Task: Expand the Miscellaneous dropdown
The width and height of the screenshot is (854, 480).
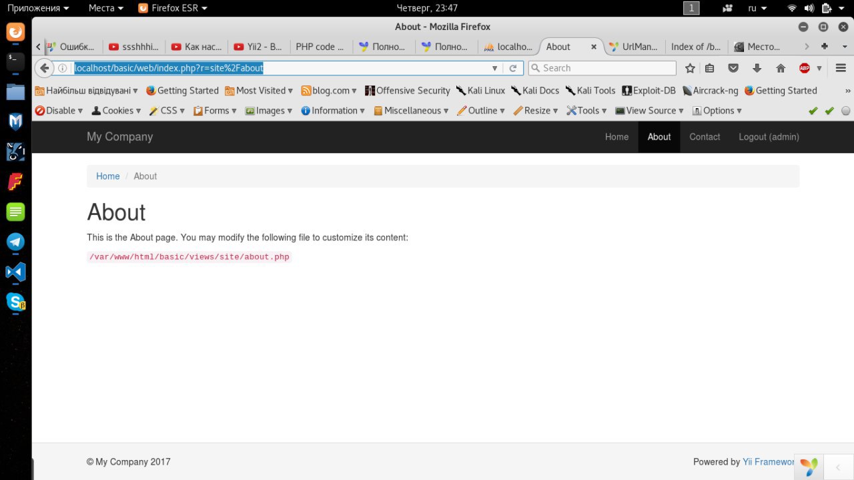Action: click(x=412, y=111)
